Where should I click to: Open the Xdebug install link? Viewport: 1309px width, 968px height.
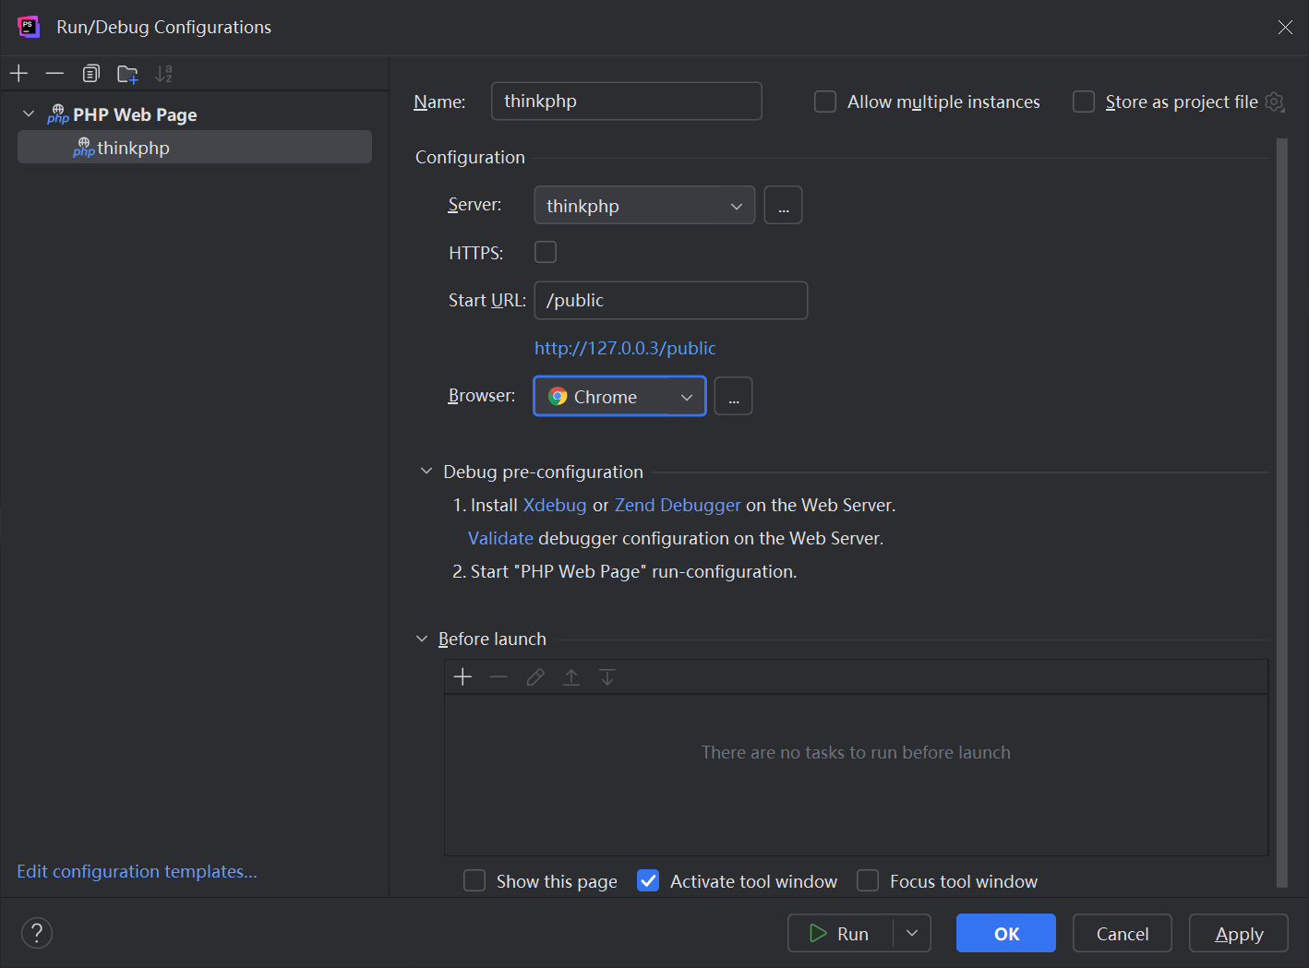click(554, 505)
